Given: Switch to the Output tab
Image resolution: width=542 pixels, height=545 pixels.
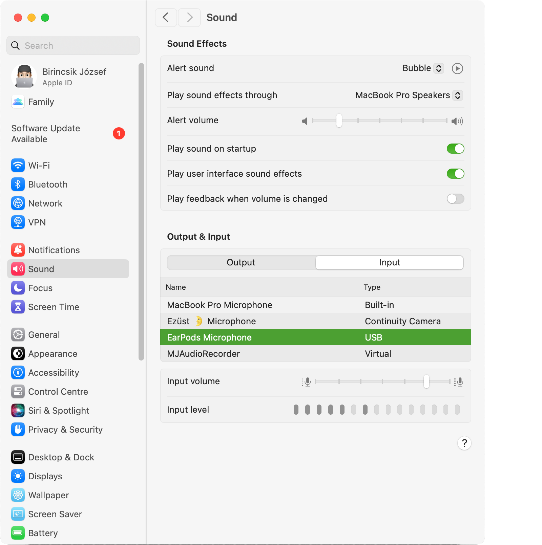Looking at the screenshot, I should point(241,263).
